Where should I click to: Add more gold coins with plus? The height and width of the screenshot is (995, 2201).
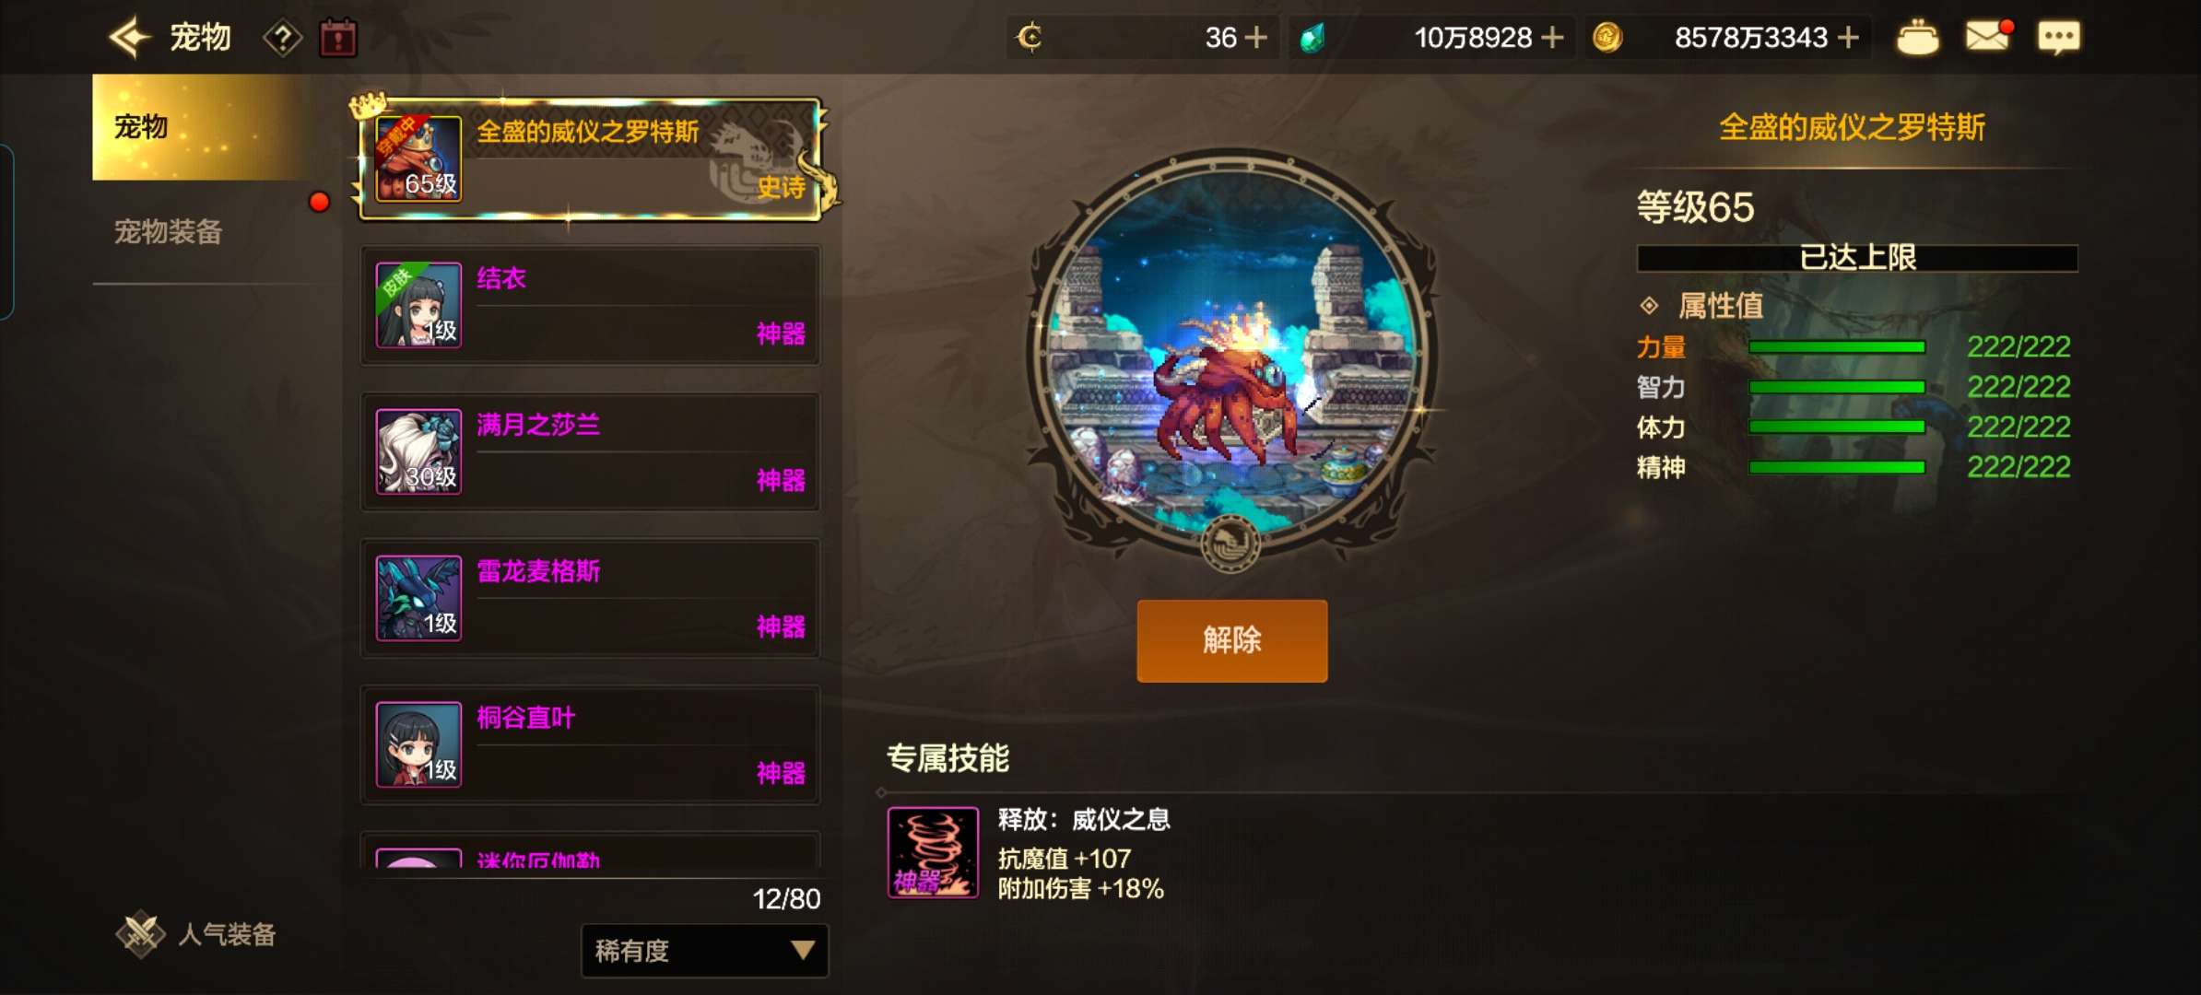click(1848, 38)
